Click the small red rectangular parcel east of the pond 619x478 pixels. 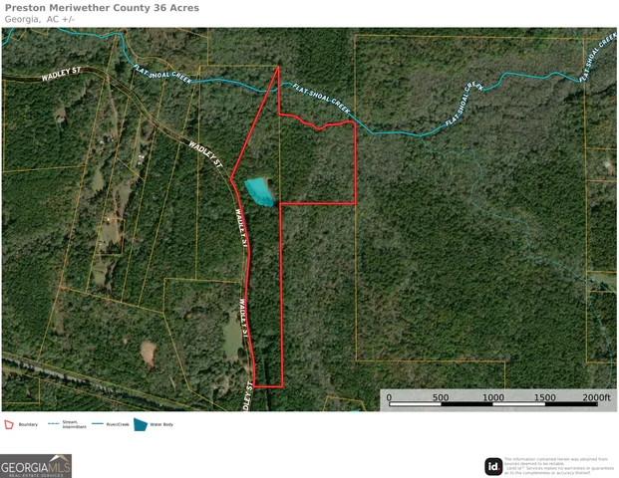(x=319, y=164)
